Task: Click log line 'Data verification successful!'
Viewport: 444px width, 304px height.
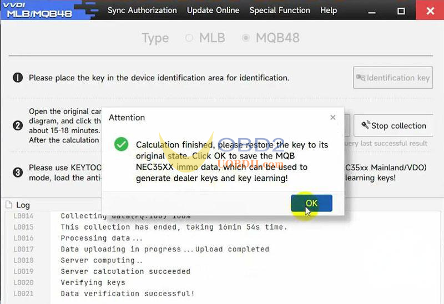Action: (128, 293)
